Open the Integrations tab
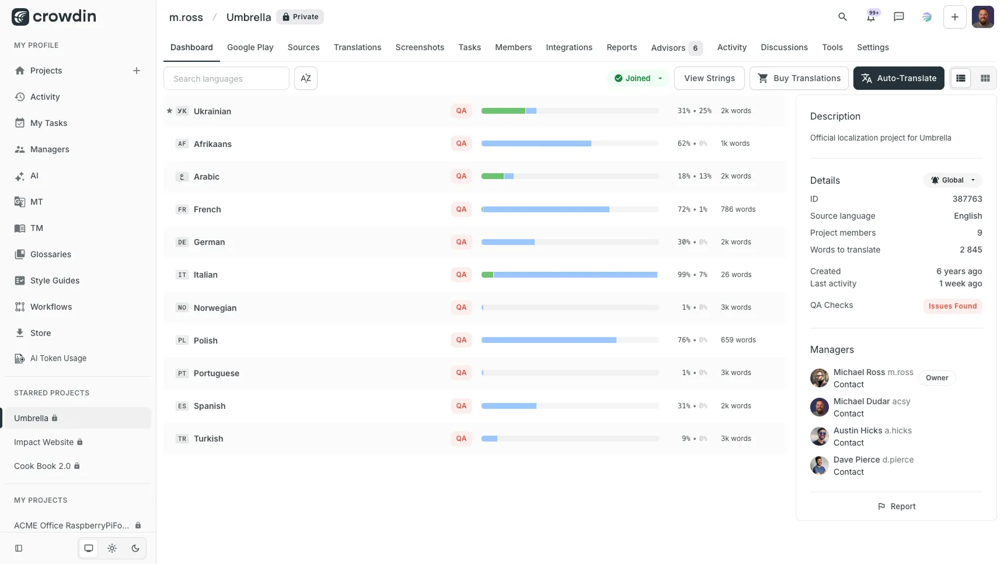 click(x=569, y=47)
